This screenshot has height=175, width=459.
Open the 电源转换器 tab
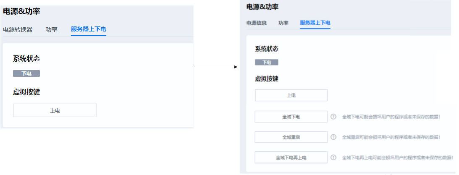pos(18,29)
